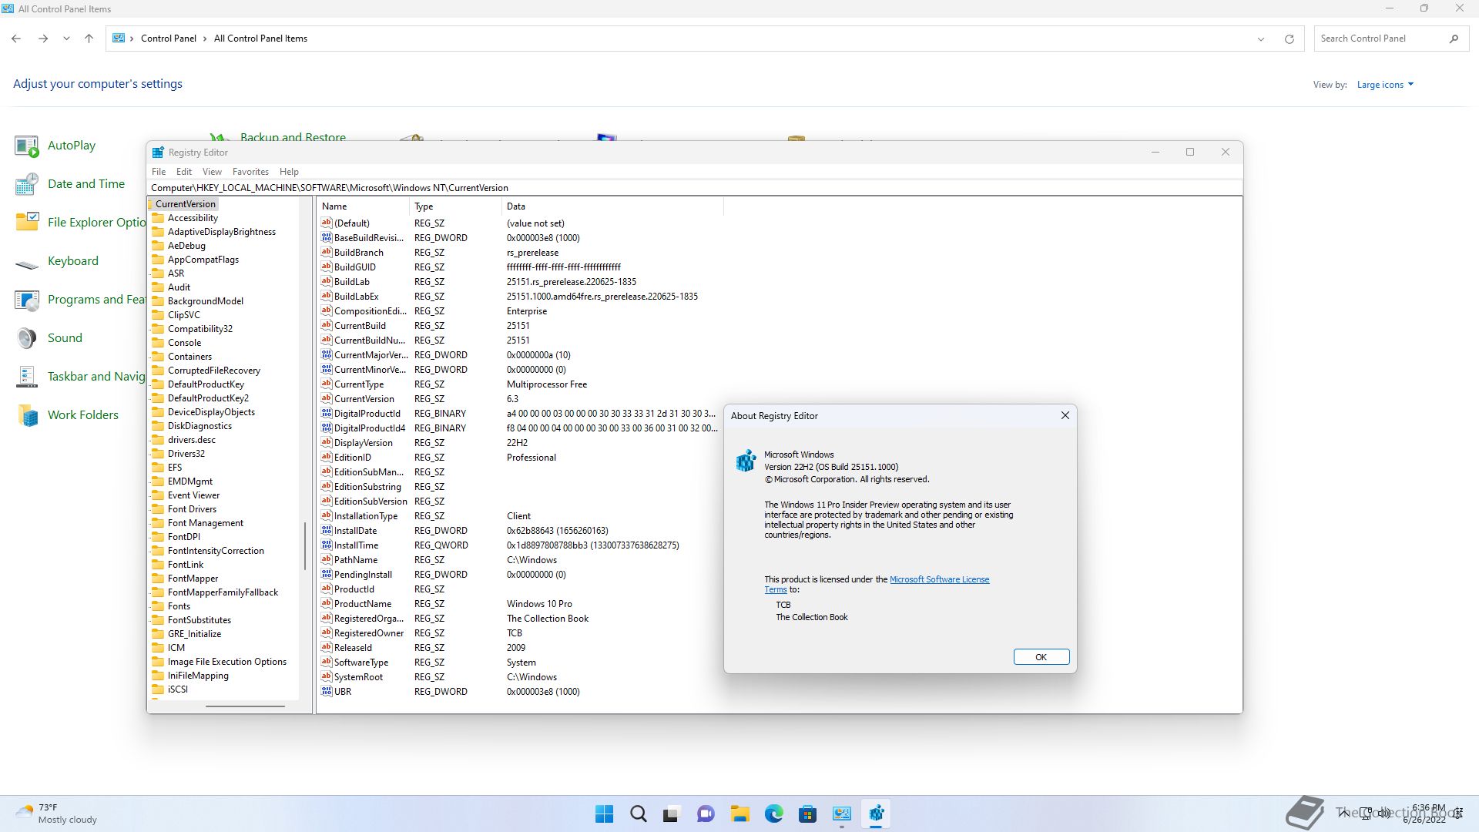Open the File menu in Registry Editor
The width and height of the screenshot is (1479, 832).
click(x=159, y=172)
